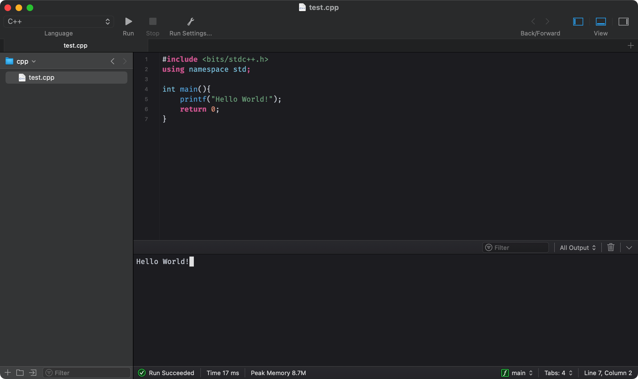Click the Stop button to halt execution

click(152, 21)
